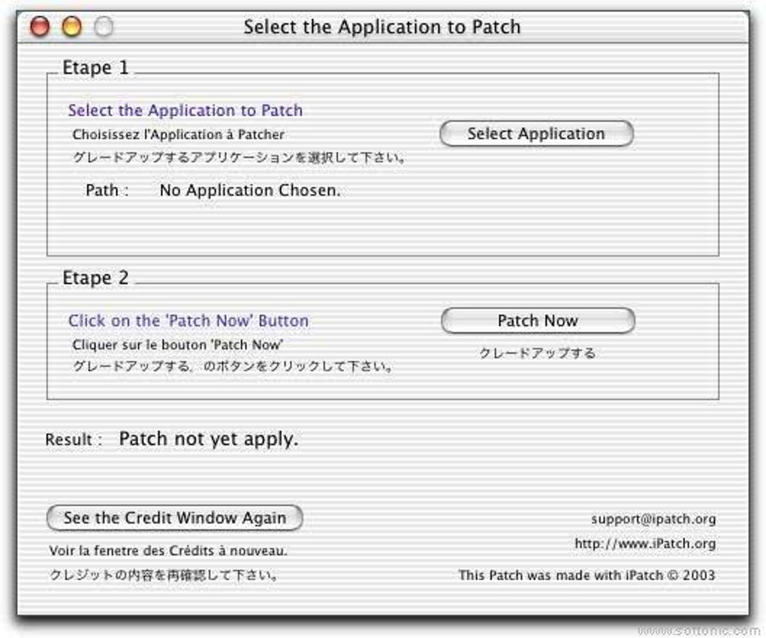Click the 'No Application Chosen.' path text

tap(249, 191)
